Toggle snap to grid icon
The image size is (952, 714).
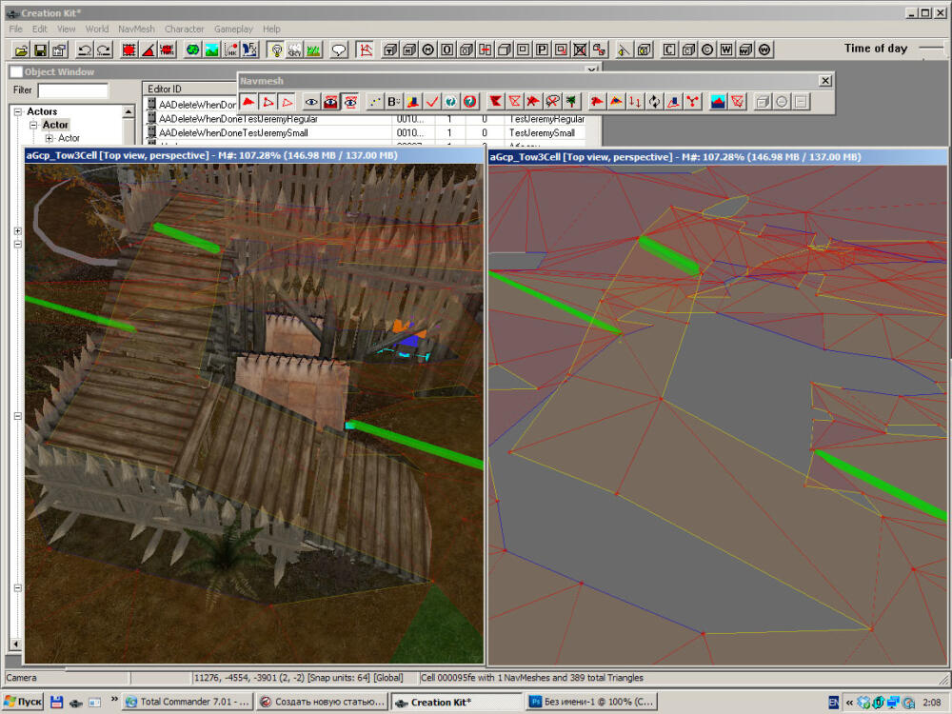(129, 50)
